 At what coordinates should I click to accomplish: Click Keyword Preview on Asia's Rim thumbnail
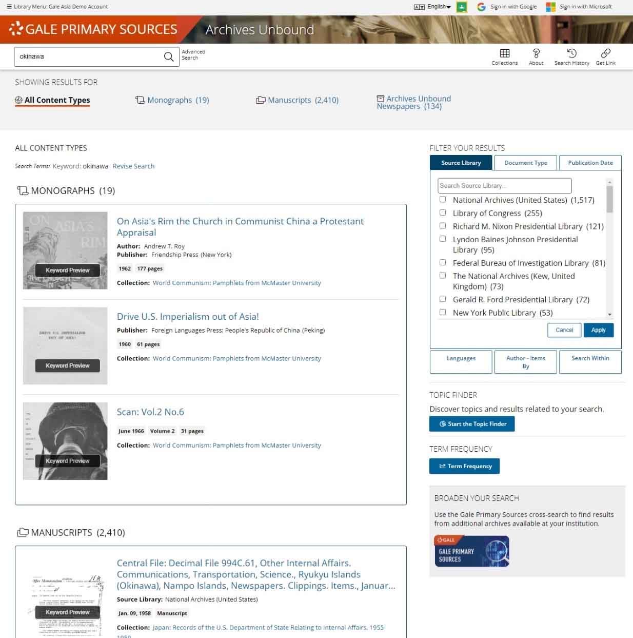point(67,270)
